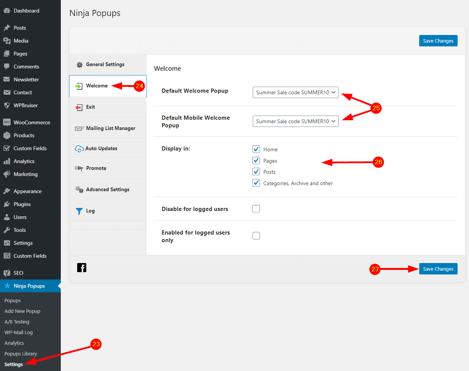
Task: Open Add New Popup submenu link
Action: click(22, 311)
